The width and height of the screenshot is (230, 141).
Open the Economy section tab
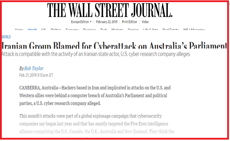tap(72, 29)
